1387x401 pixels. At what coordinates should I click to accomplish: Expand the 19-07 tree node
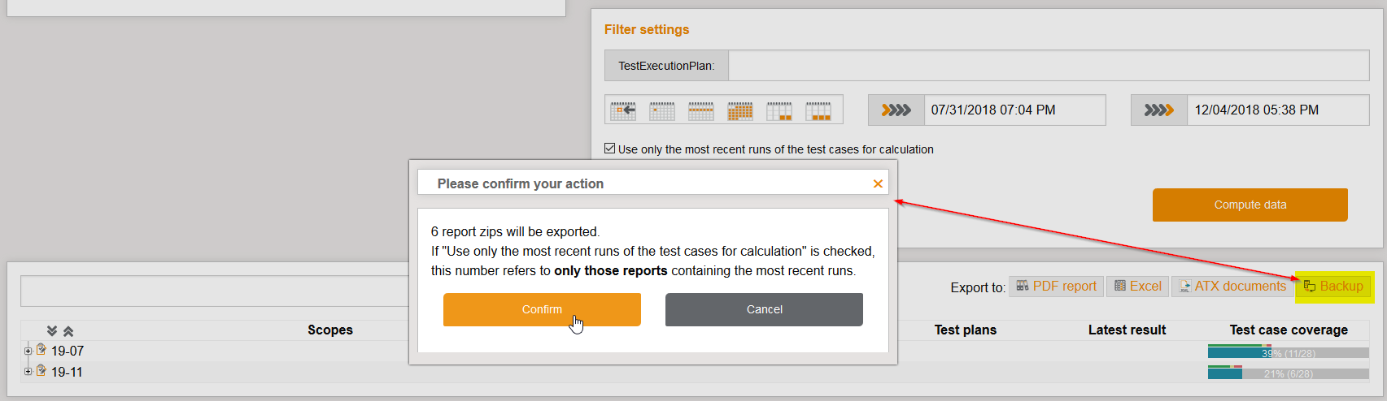28,351
